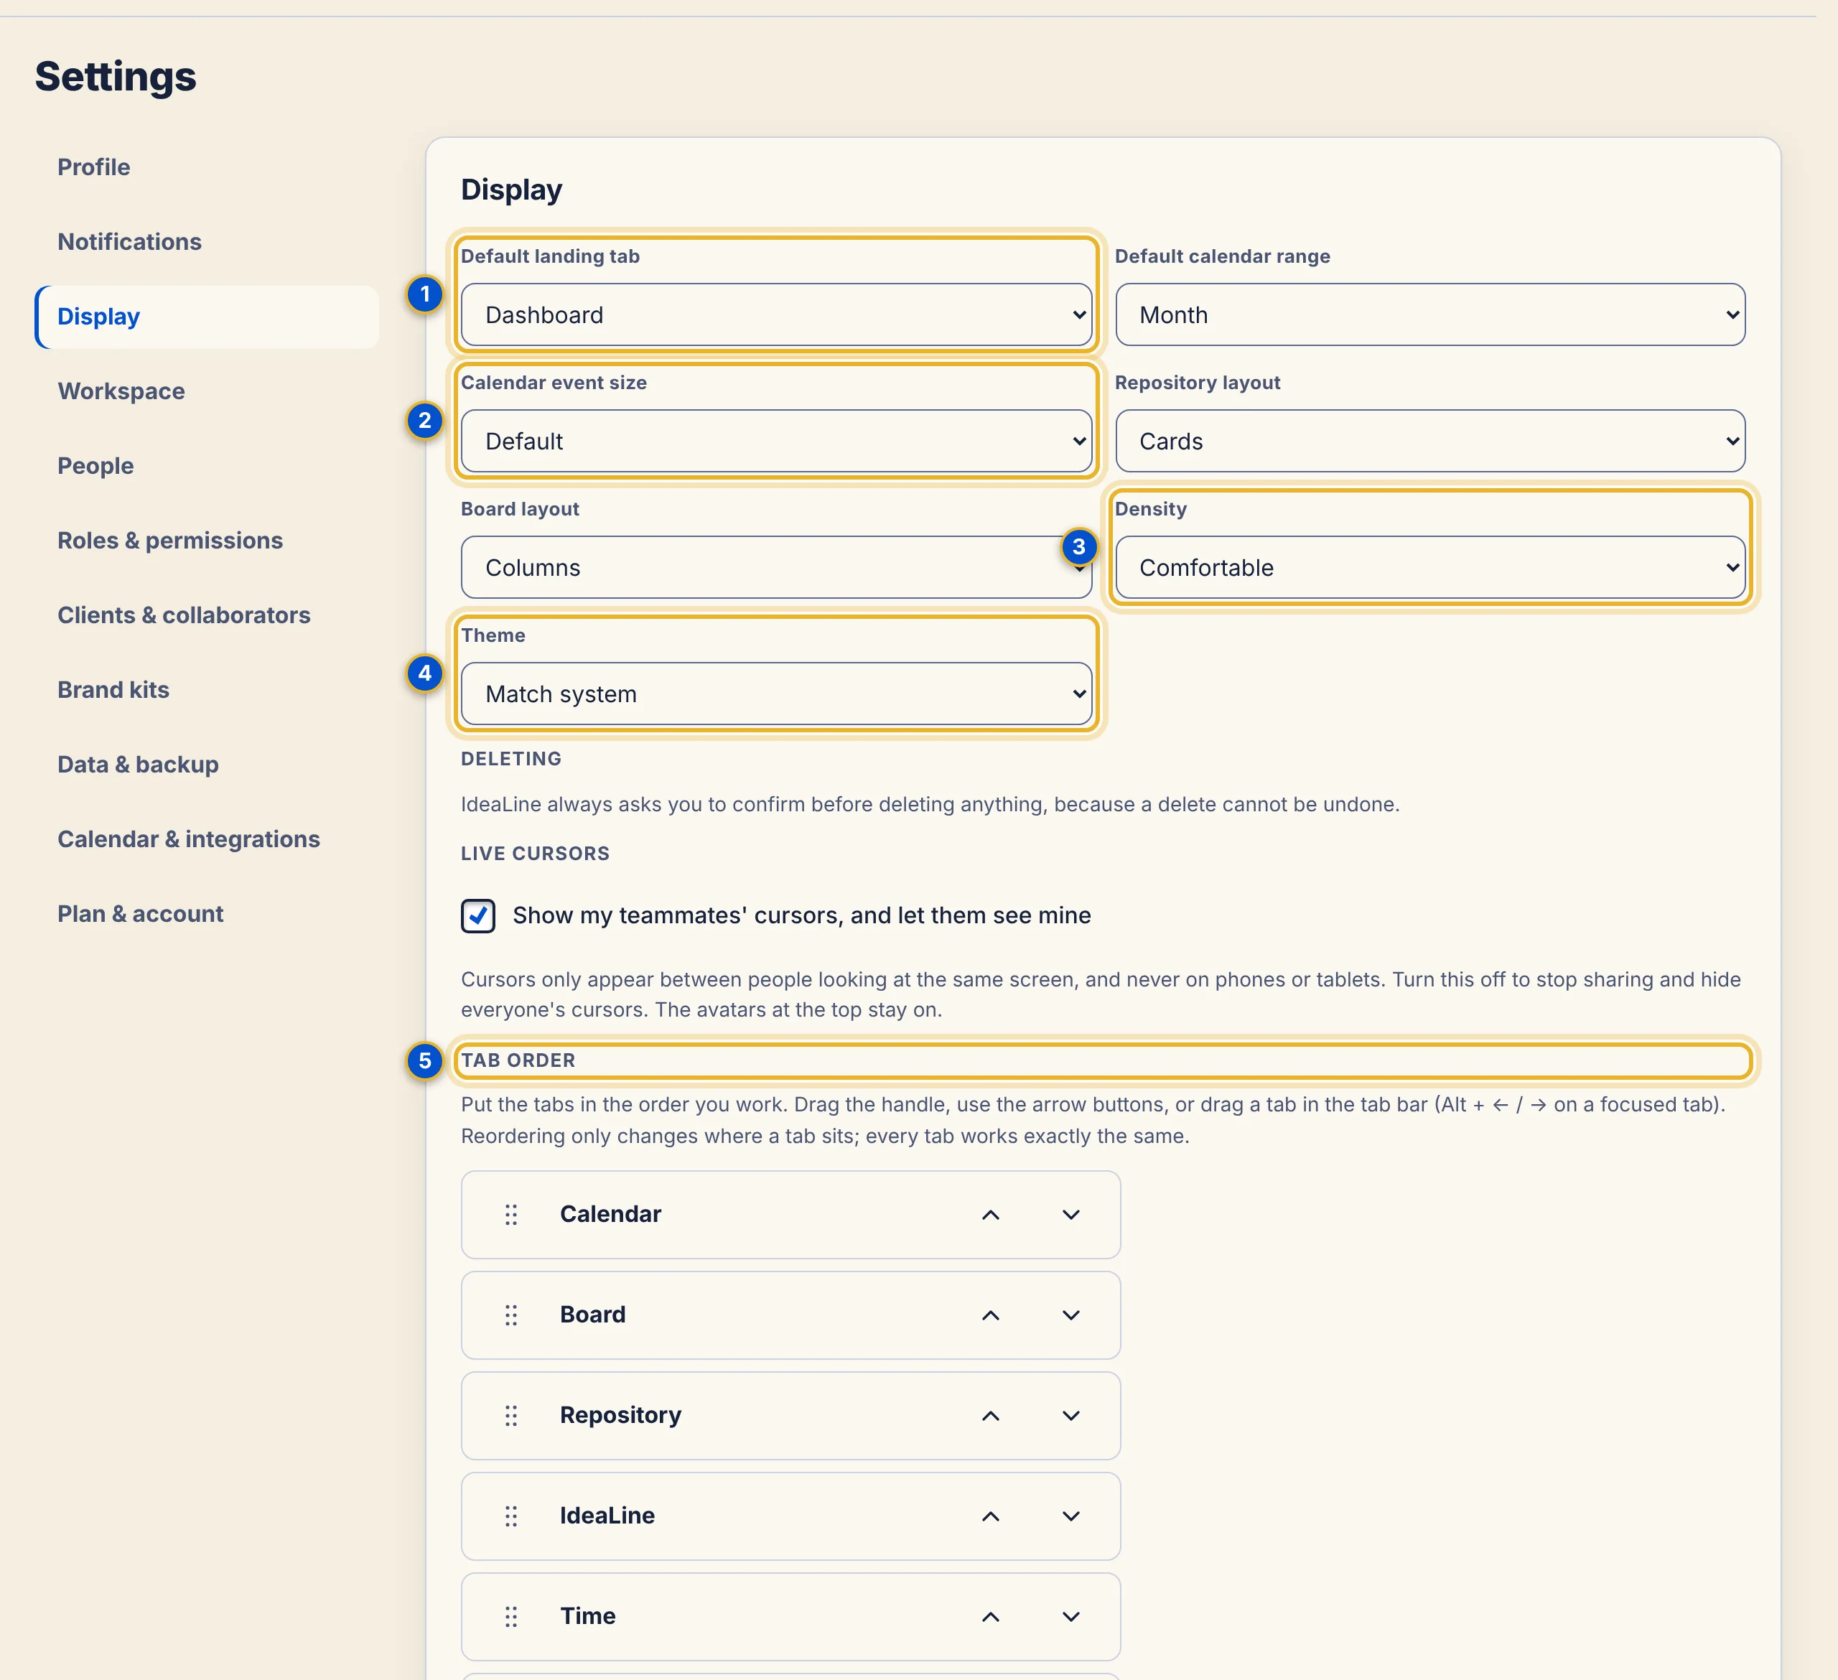Click the Repository row label in tab order
This screenshot has height=1680, width=1838.
click(620, 1415)
